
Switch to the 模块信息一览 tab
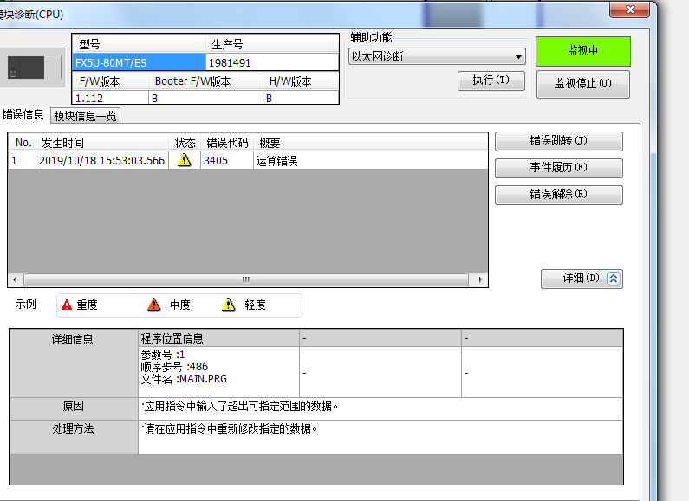tap(85, 116)
